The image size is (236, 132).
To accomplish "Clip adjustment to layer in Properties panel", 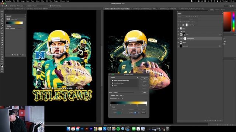I will point(12,55).
